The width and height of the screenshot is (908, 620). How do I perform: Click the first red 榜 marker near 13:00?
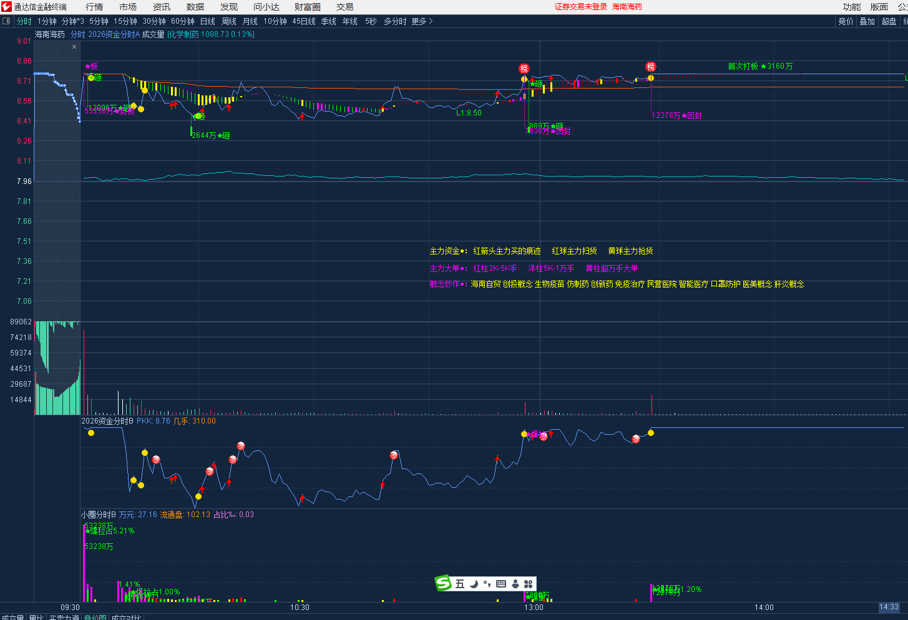[524, 68]
